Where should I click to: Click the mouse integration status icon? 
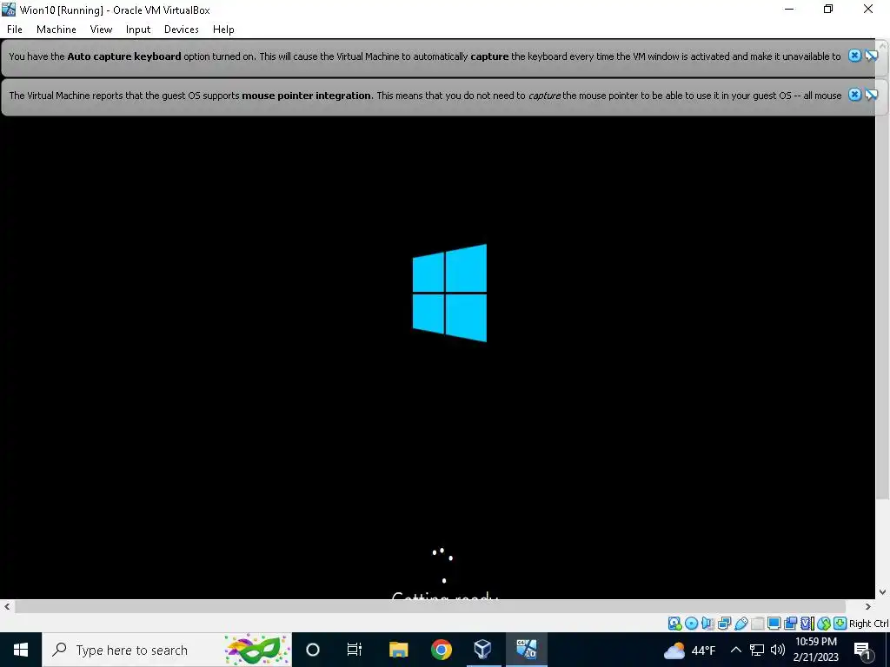tap(824, 624)
